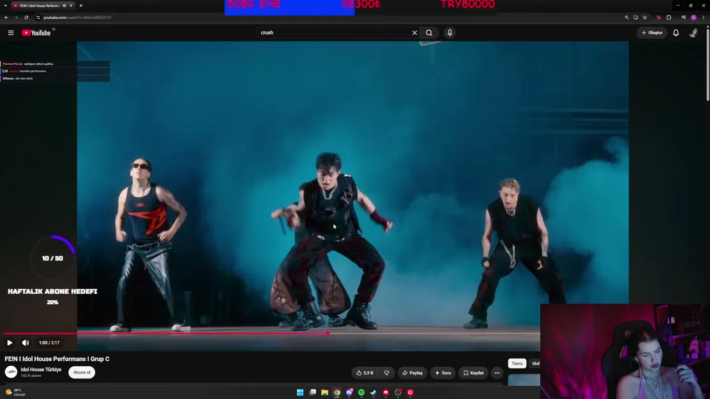
Task: Open the more actions three-dot menu
Action: [x=497, y=373]
